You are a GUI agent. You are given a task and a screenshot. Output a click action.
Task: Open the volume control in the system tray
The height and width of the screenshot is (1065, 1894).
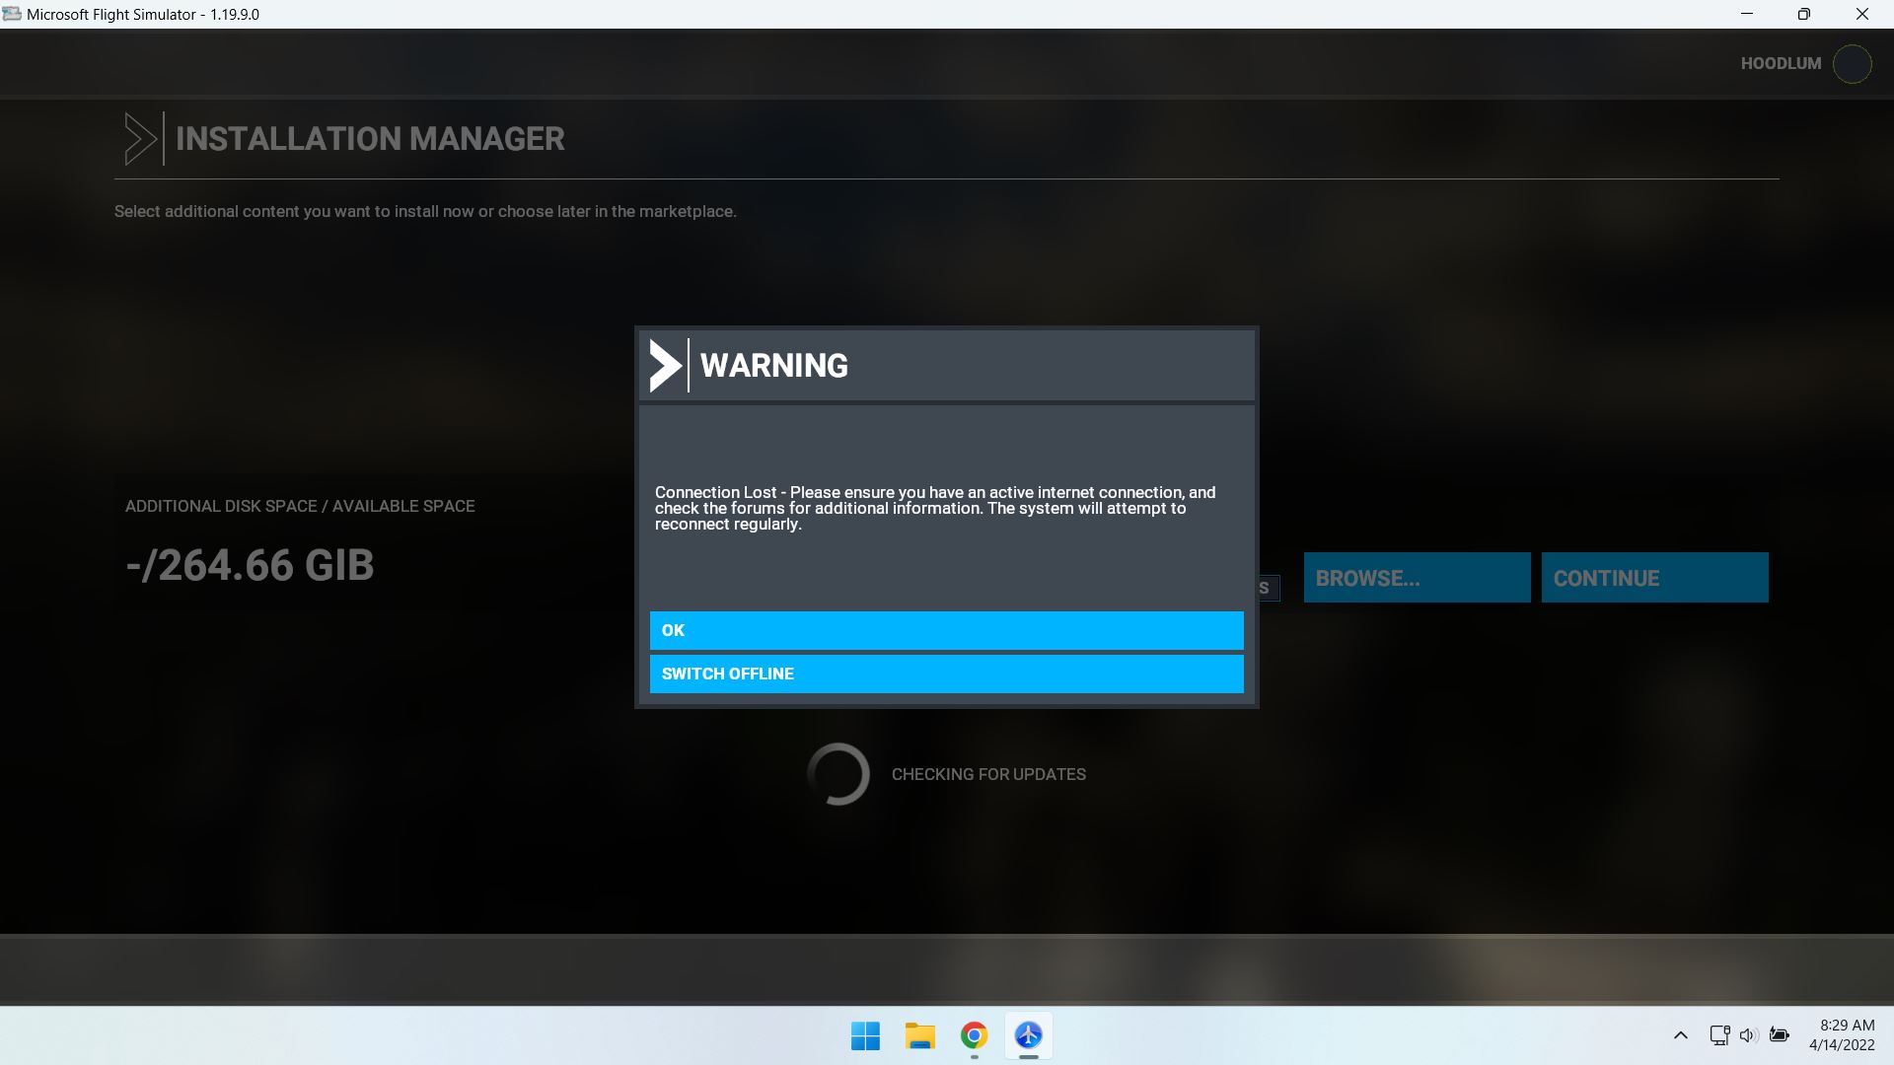point(1748,1035)
